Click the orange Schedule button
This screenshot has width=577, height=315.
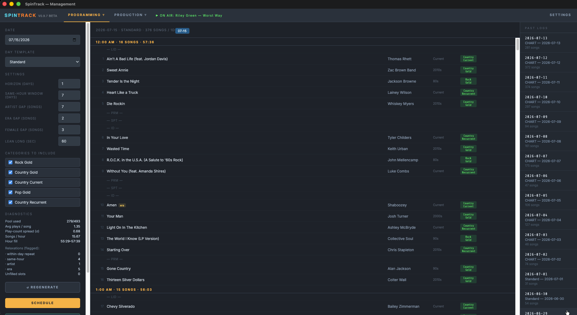pyautogui.click(x=43, y=303)
